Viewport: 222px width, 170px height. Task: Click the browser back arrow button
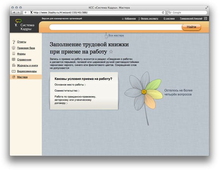(14, 12)
